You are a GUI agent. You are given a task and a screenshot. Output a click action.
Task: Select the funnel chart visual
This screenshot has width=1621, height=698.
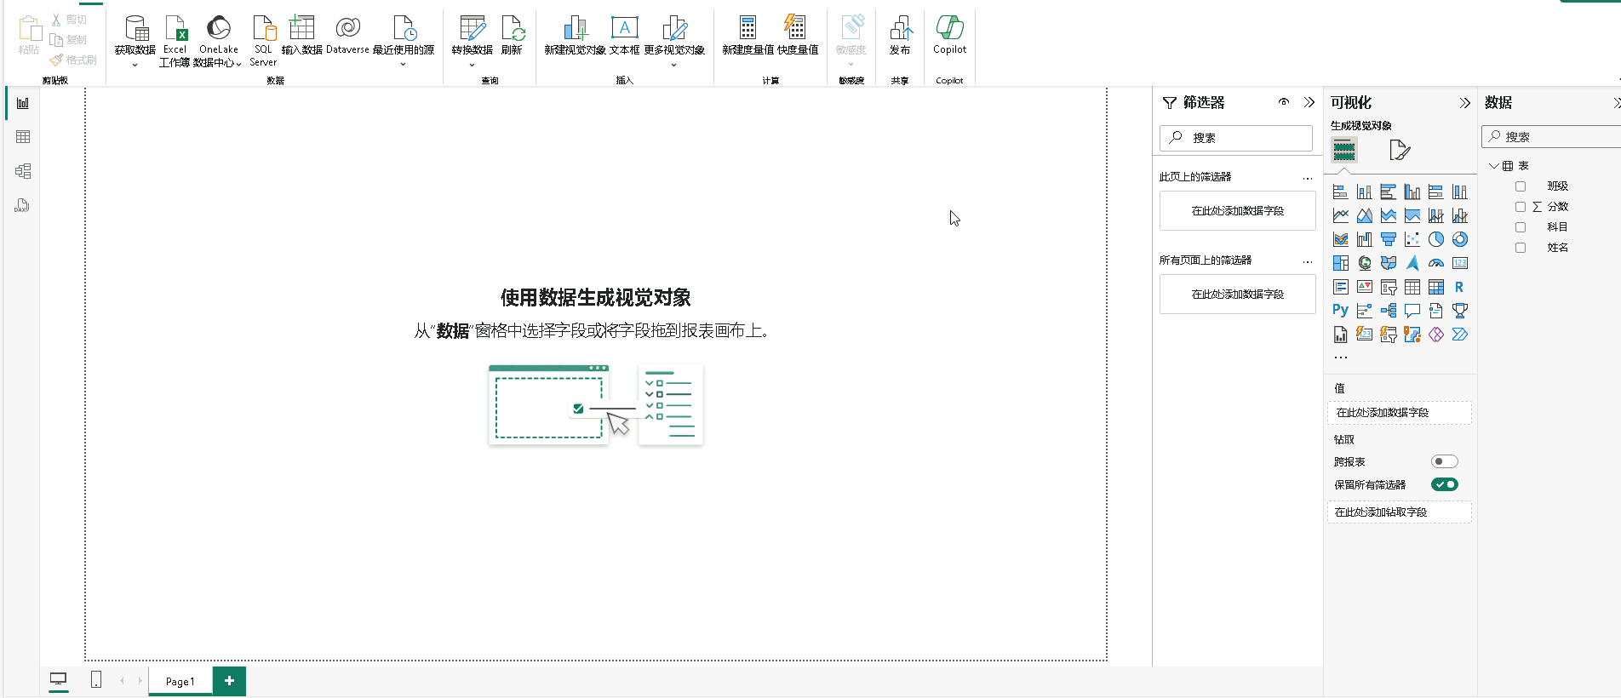point(1389,239)
